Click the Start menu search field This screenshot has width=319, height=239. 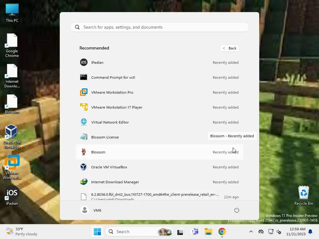[159, 27]
